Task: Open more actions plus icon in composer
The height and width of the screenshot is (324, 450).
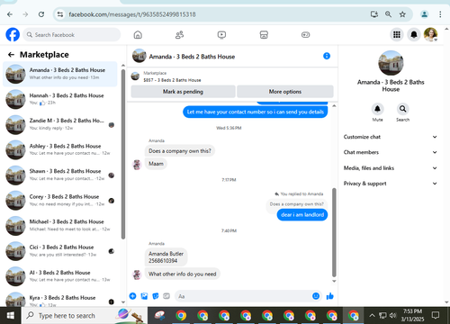Action: 132,296
